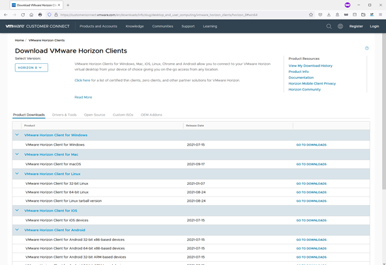Open the tracking protection shield icon
Image resolution: width=386 pixels, height=265 pixels.
coord(50,15)
